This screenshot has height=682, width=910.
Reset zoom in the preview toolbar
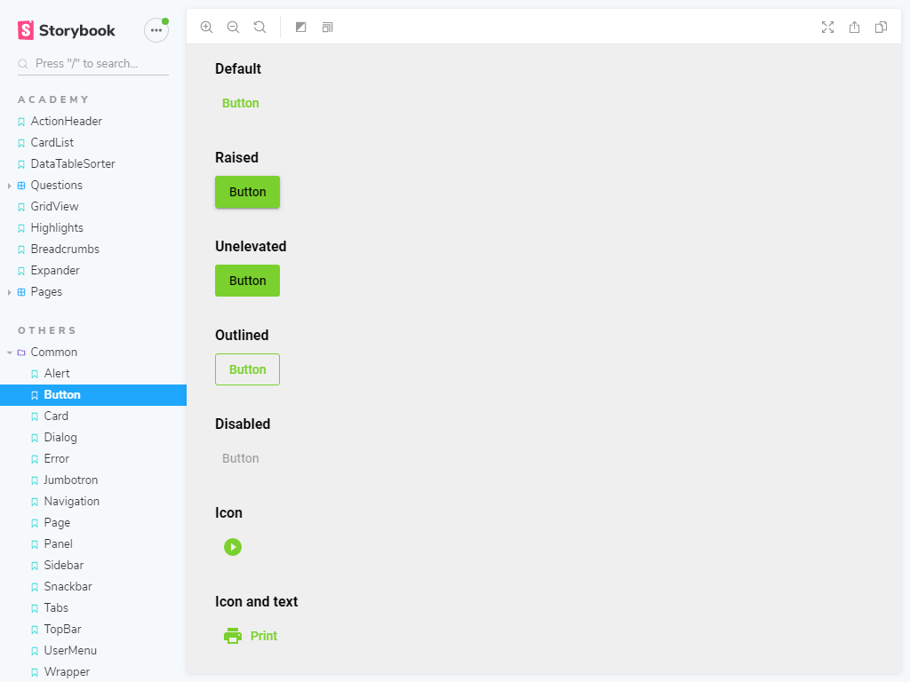[259, 28]
